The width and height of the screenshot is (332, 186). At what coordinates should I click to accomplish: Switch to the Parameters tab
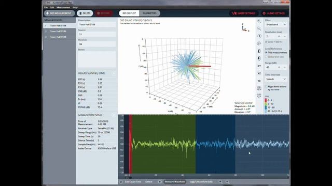(149, 13)
